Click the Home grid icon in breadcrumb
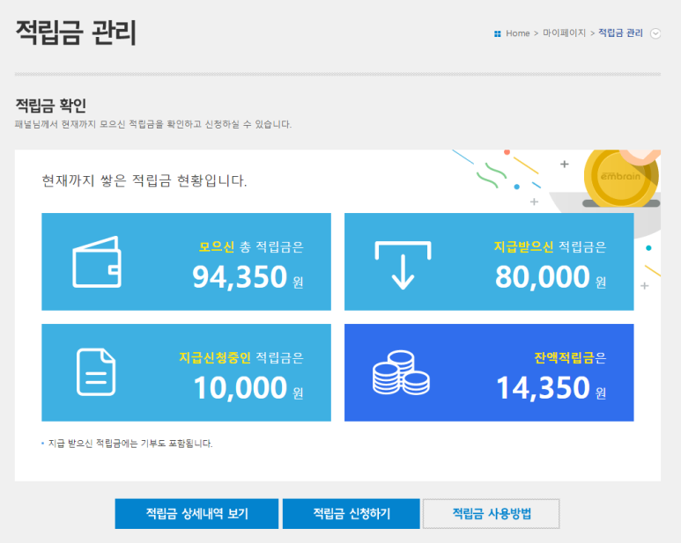681x543 pixels. (497, 33)
